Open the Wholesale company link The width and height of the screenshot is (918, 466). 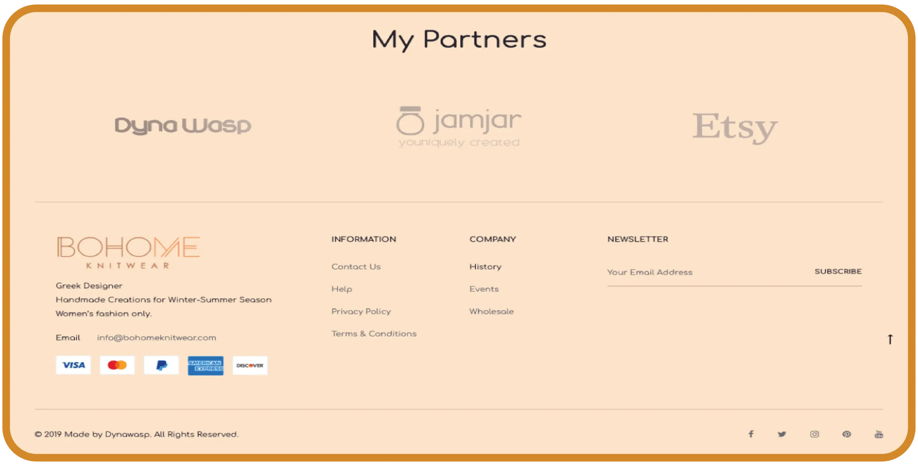click(492, 312)
